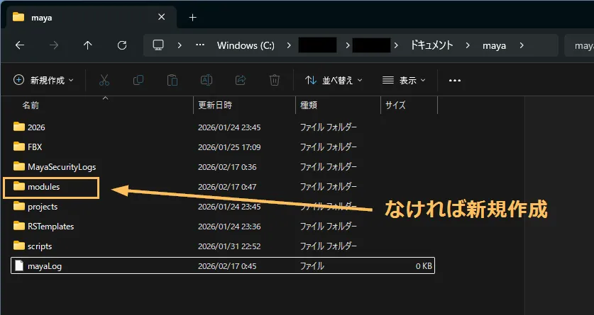Click the Rename icon in toolbar

coord(207,81)
